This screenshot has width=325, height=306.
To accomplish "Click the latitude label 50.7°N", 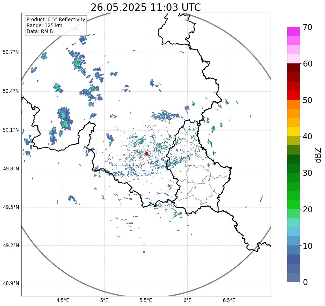I will click(11, 52).
